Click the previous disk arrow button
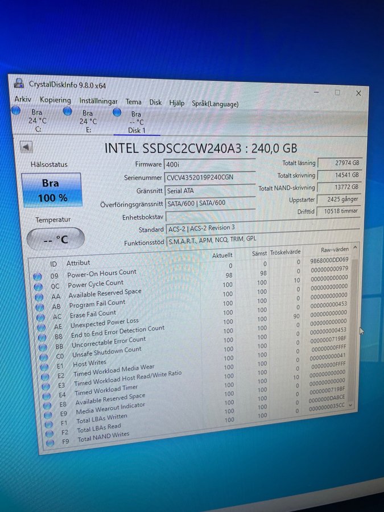 [26, 147]
